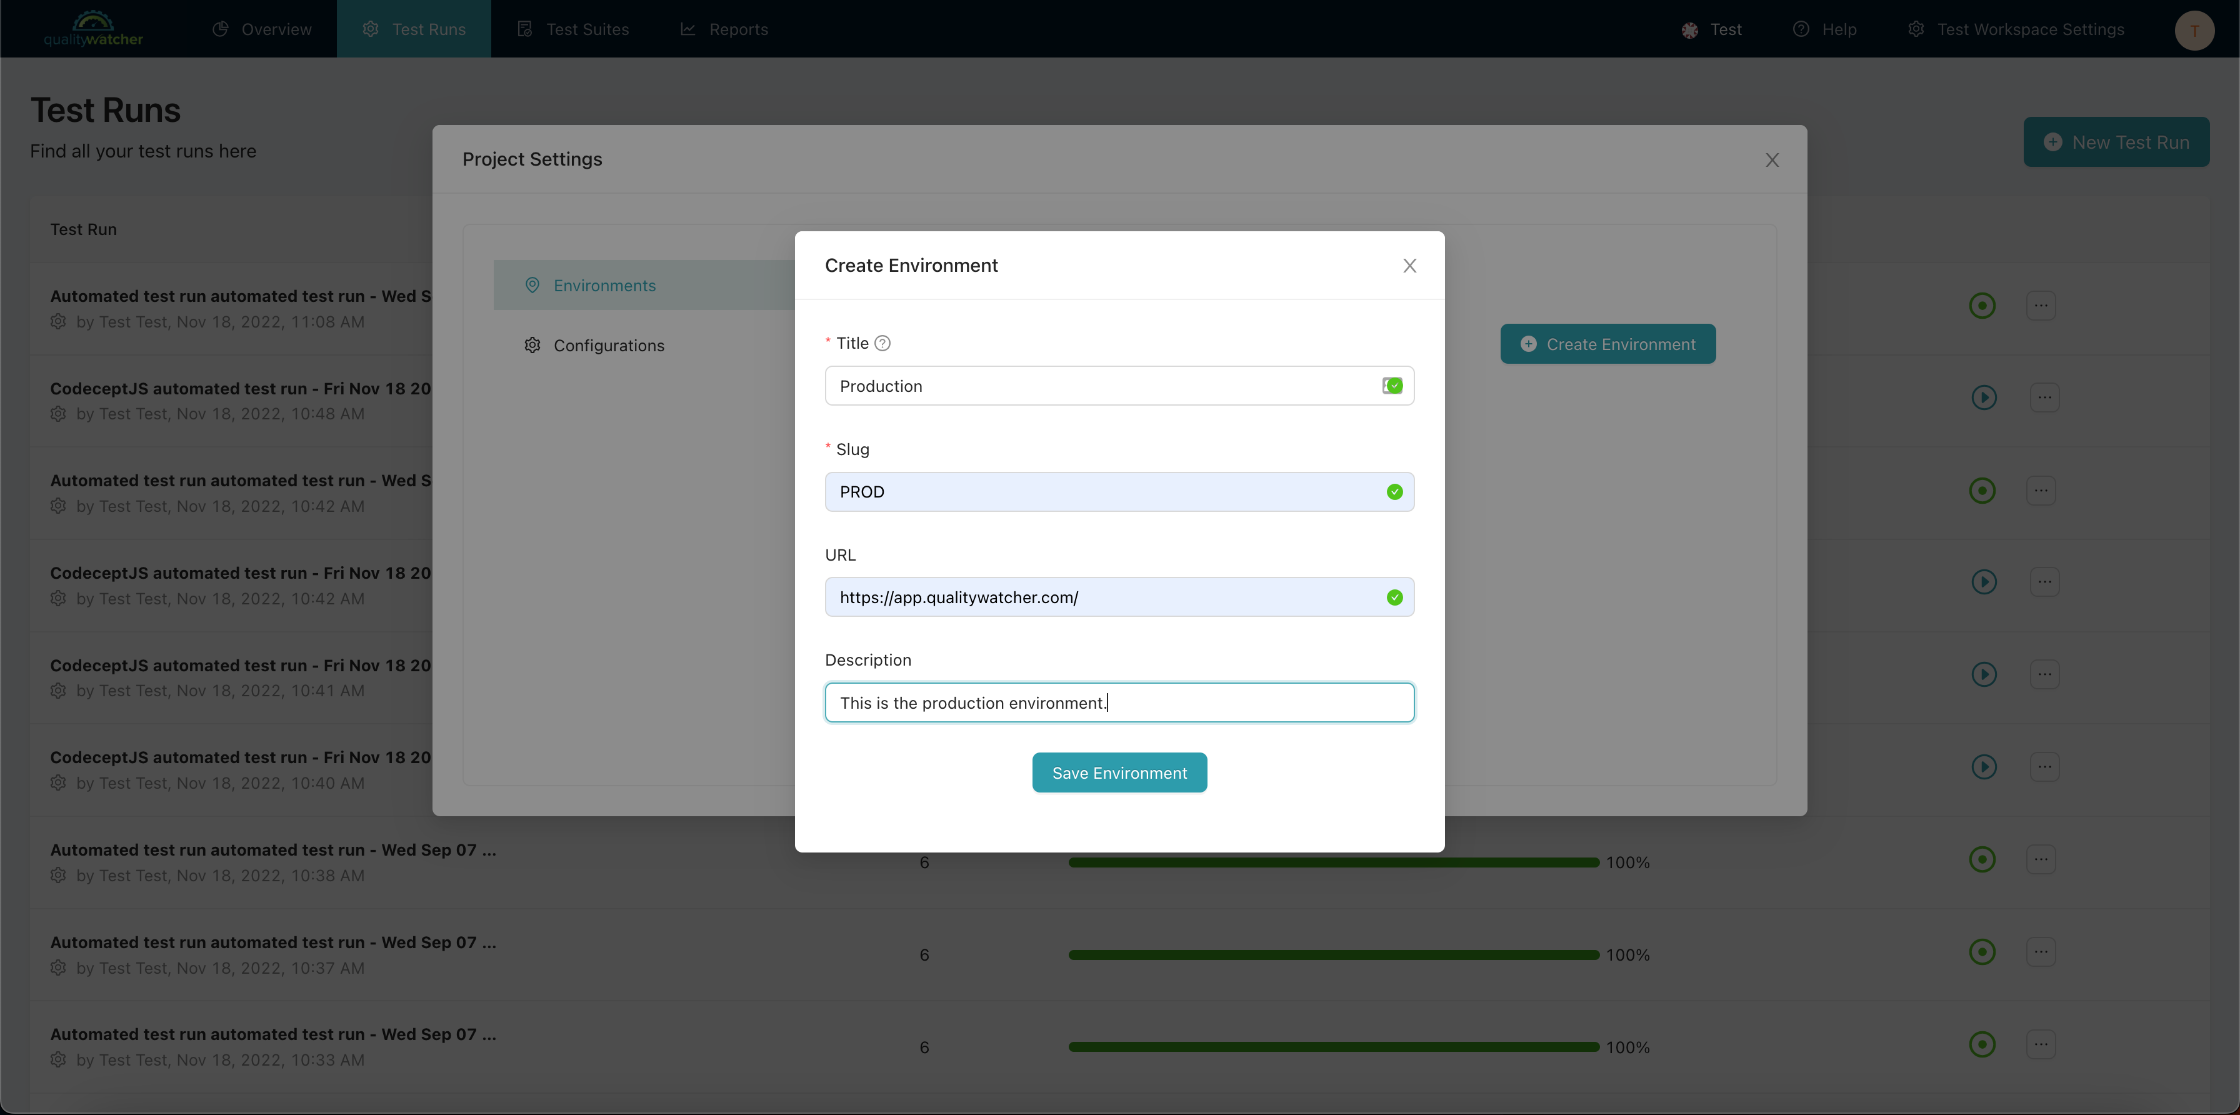Click the Description input field
Screen dimensions: 2240x1115
tap(1120, 701)
